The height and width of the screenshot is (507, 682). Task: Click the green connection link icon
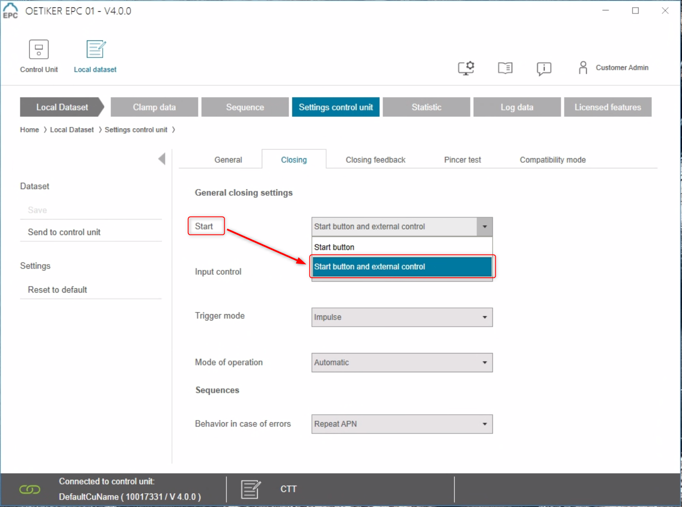pyautogui.click(x=30, y=489)
